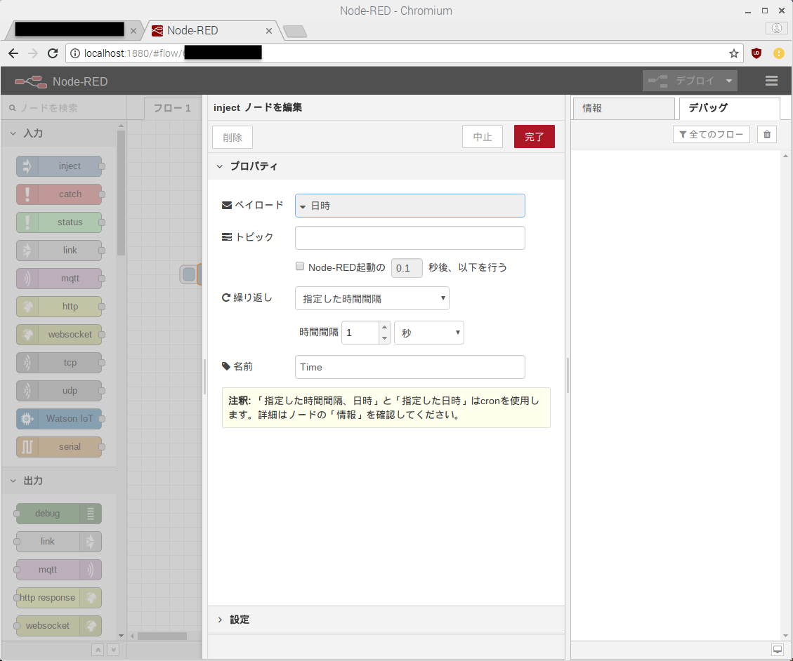
Task: Select the output link node
Action: [x=59, y=542]
